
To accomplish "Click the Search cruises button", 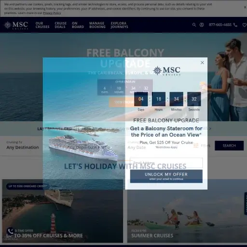I will 229,146.
